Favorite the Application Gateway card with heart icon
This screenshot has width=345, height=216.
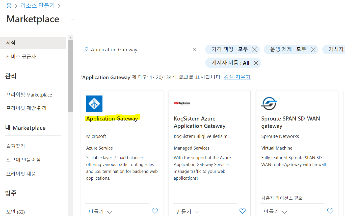[x=155, y=211]
